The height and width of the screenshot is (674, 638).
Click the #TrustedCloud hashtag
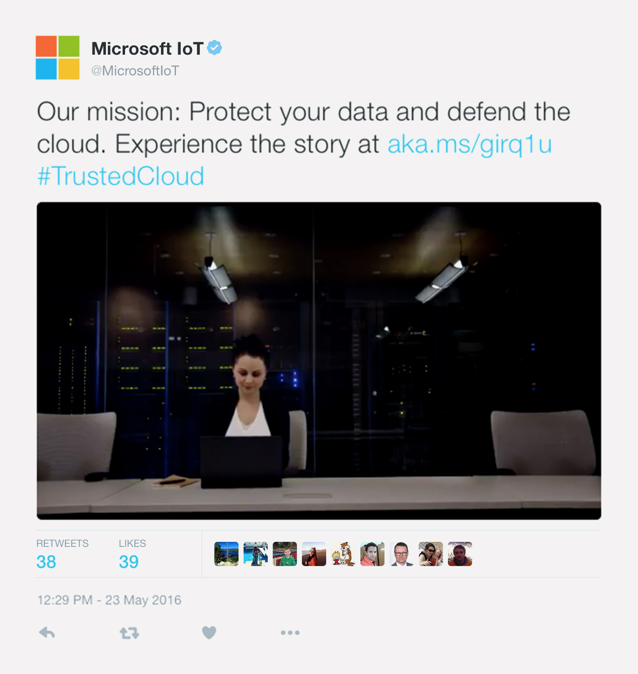[121, 176]
